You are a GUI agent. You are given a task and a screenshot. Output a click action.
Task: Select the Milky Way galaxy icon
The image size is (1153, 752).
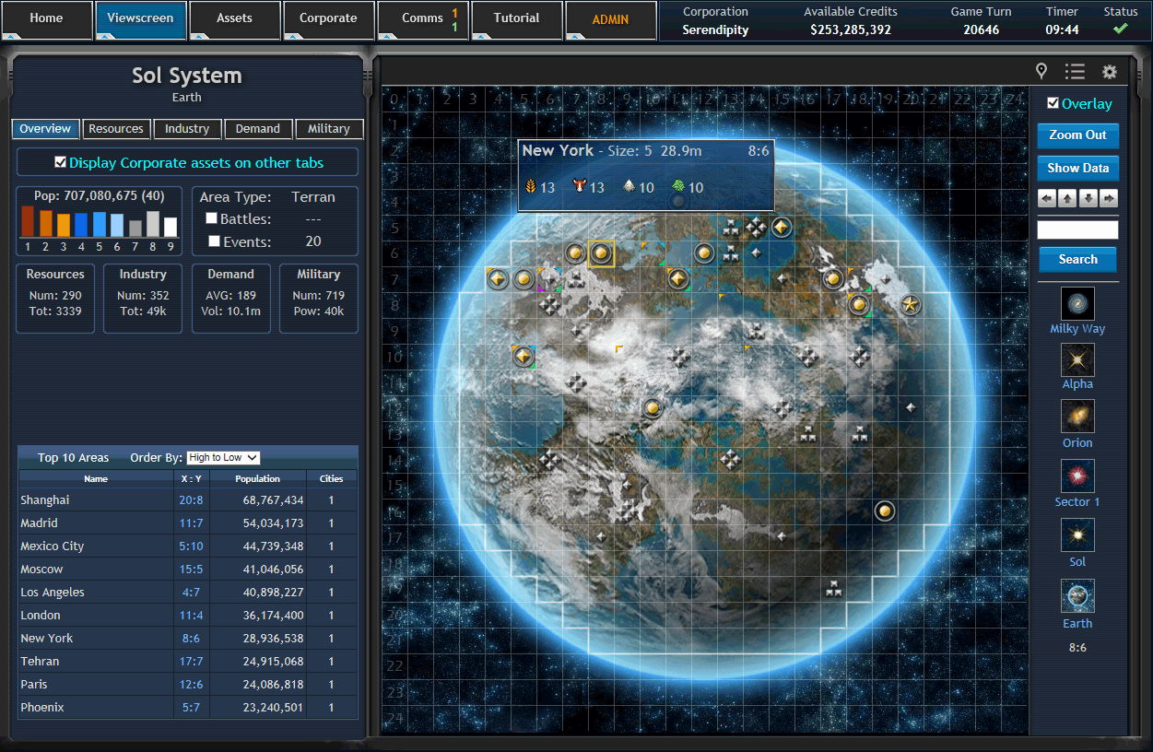(1077, 303)
